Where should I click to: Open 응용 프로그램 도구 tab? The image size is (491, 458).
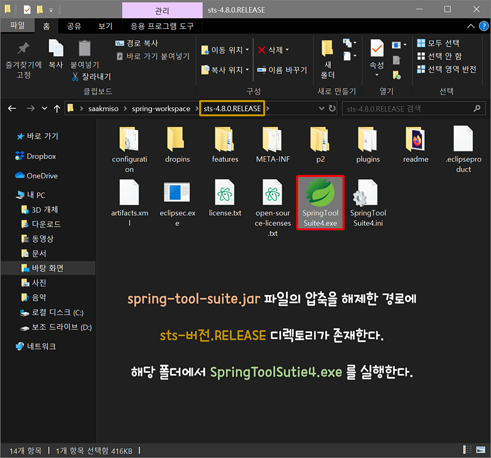click(162, 26)
